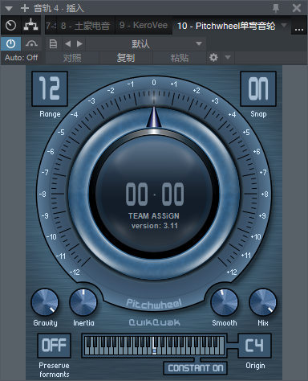This screenshot has width=308, height=381.
Task: Click the 复制 copy button
Action: pos(126,58)
